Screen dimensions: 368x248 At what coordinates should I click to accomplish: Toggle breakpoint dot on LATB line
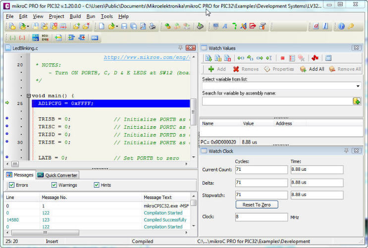click(7, 157)
